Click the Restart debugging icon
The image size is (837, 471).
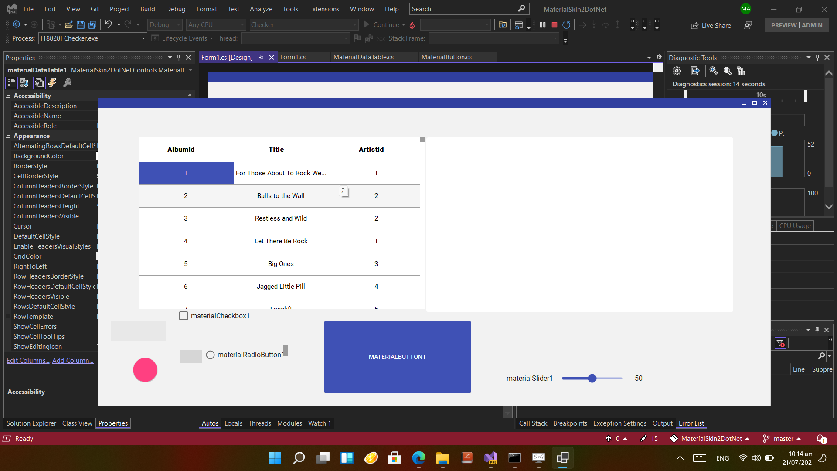click(x=566, y=25)
